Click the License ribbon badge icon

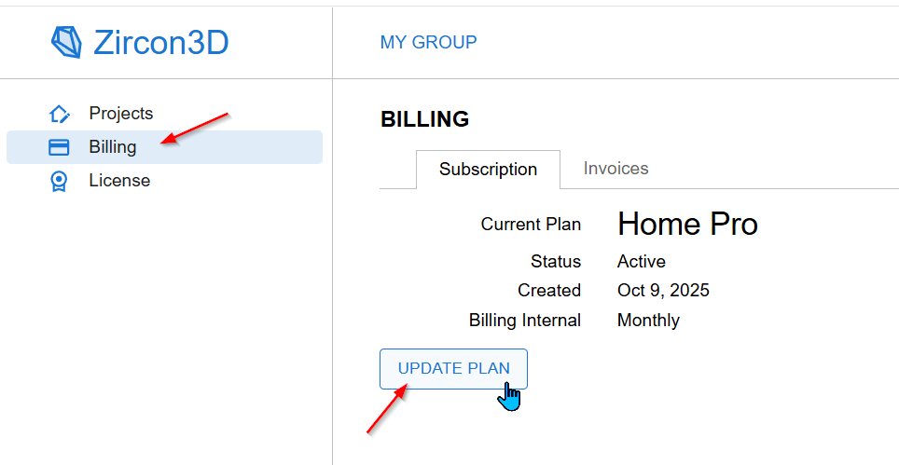59,181
